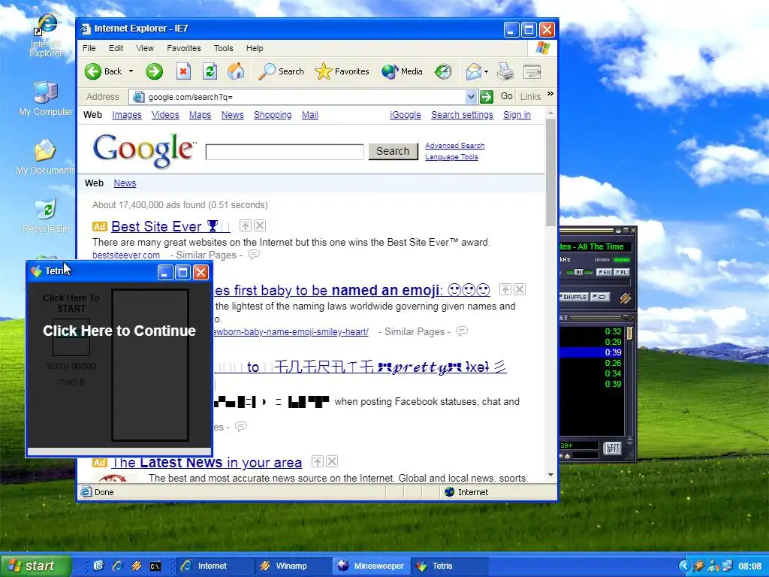Open the Language Tools link
Viewport: 769px width, 577px height.
pyautogui.click(x=451, y=157)
